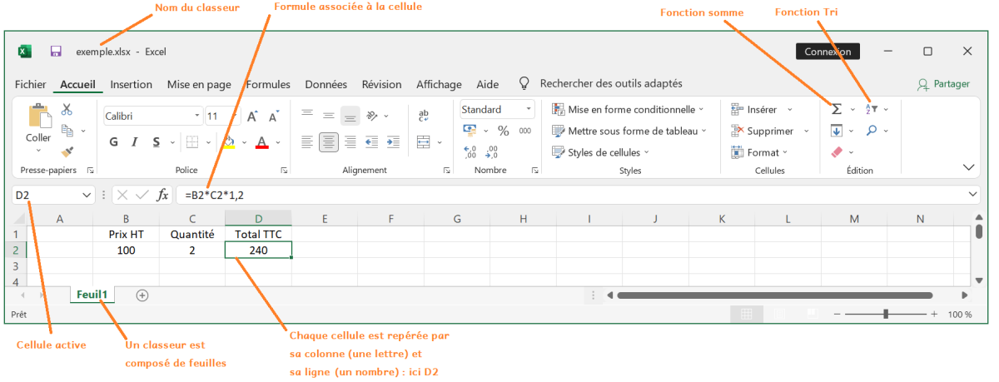Click the Connexion sign-in button
Viewport: 999px width, 382px height.
(x=827, y=52)
